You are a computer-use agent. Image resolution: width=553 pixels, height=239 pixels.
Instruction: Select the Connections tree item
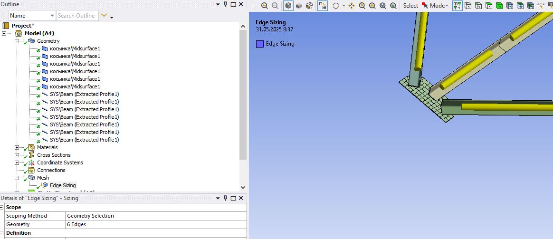pyautogui.click(x=51, y=170)
